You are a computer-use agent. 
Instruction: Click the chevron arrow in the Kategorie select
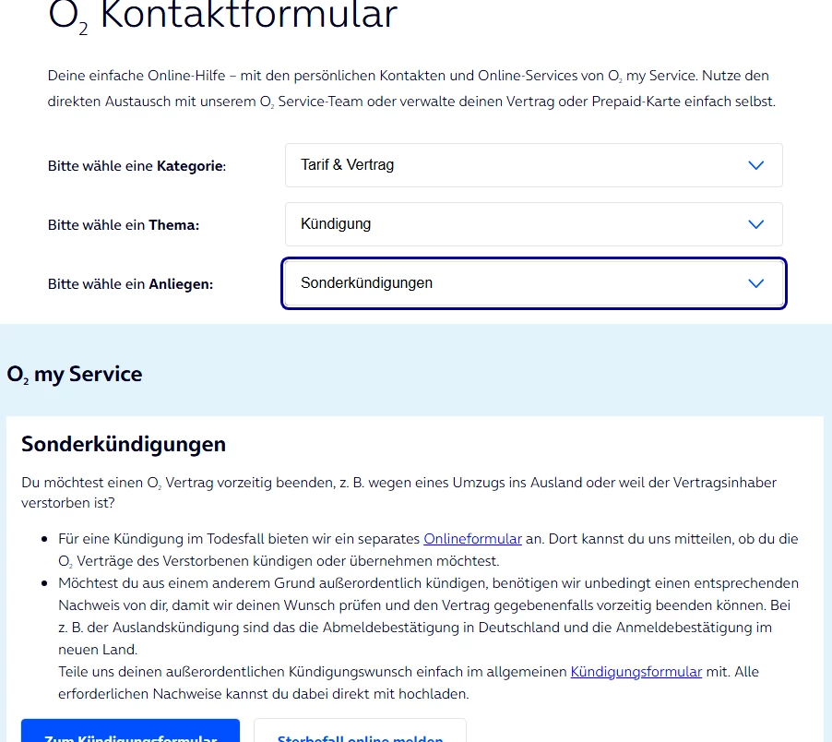[x=755, y=165]
